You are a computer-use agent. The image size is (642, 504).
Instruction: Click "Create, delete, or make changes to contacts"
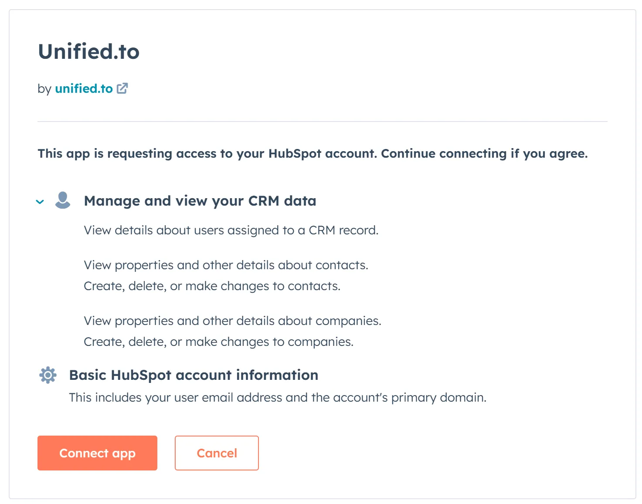point(212,286)
